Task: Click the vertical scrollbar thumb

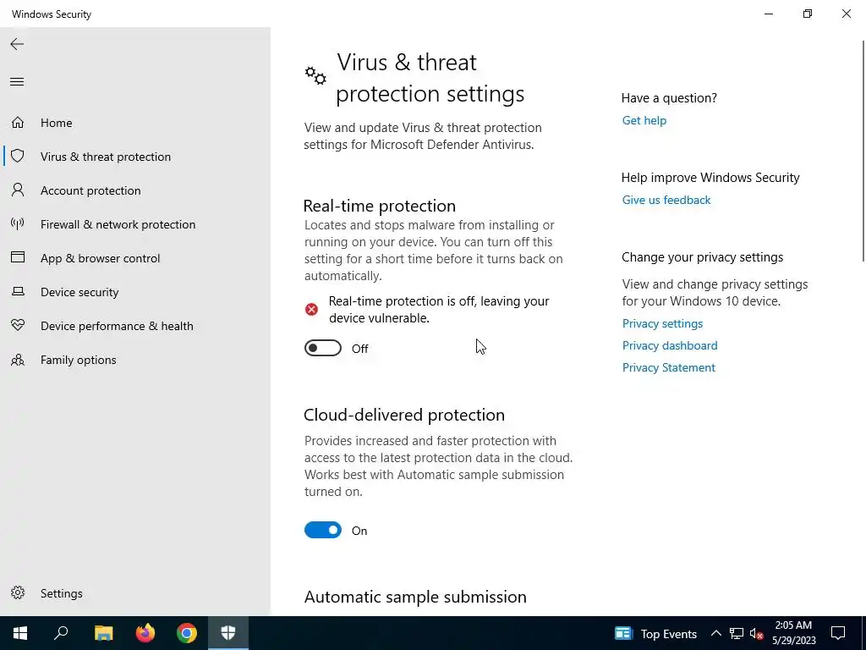Action: [x=863, y=151]
